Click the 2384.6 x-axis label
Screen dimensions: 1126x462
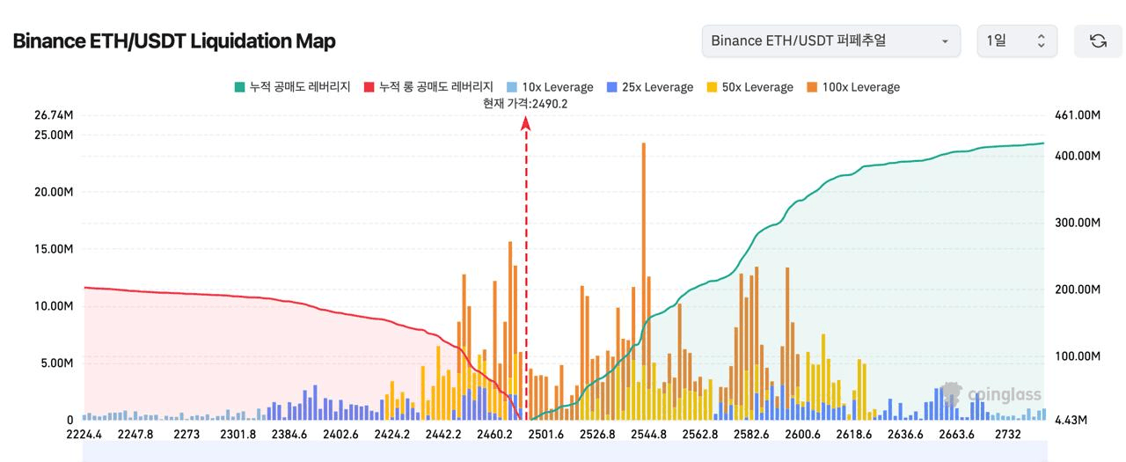pyautogui.click(x=289, y=434)
